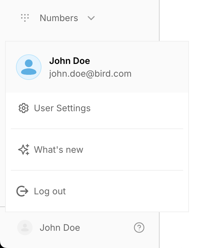Screen dimensions: 210x248
Task: Open the Numbers sidebar item
Action: pos(58,18)
